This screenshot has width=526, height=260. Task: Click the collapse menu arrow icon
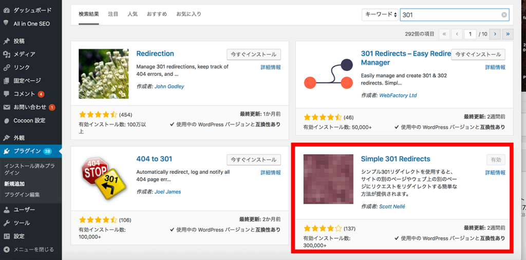(6, 249)
